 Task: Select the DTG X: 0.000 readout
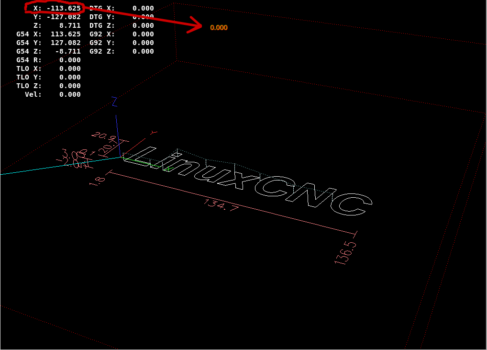[122, 9]
